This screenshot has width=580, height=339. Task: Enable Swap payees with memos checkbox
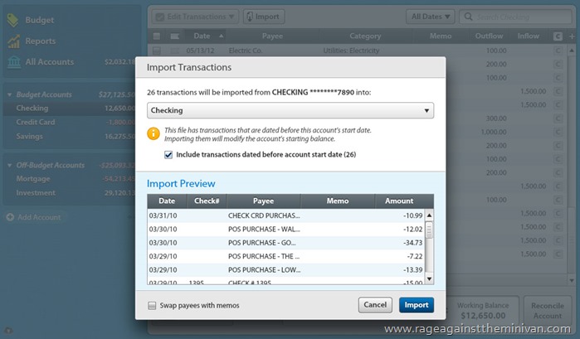(x=152, y=305)
